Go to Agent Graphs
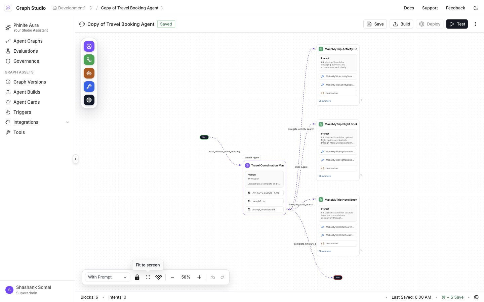 (37, 41)
